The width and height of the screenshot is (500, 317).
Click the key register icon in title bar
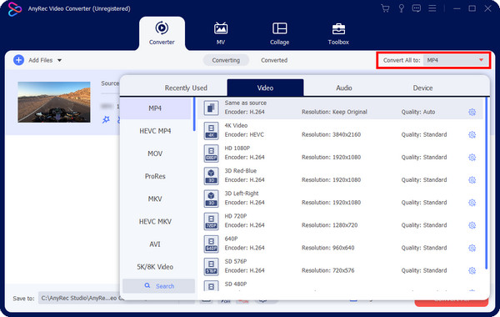click(x=401, y=8)
